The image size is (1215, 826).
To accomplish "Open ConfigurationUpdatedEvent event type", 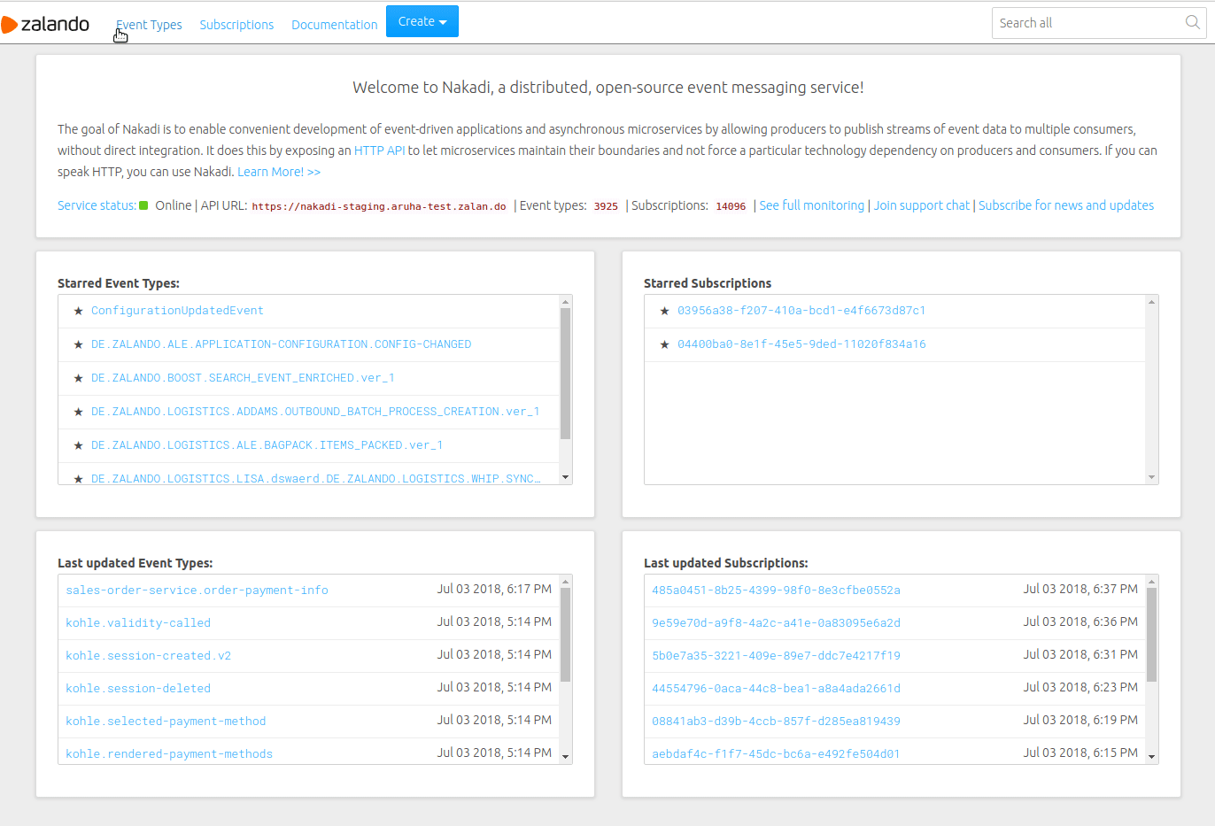I will pyautogui.click(x=177, y=311).
